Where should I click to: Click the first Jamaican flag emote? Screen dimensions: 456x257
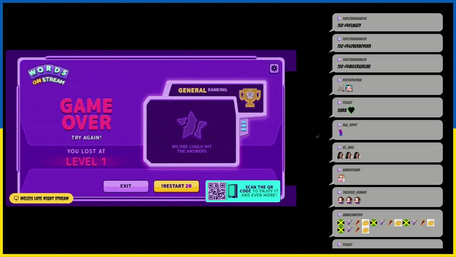click(x=341, y=223)
